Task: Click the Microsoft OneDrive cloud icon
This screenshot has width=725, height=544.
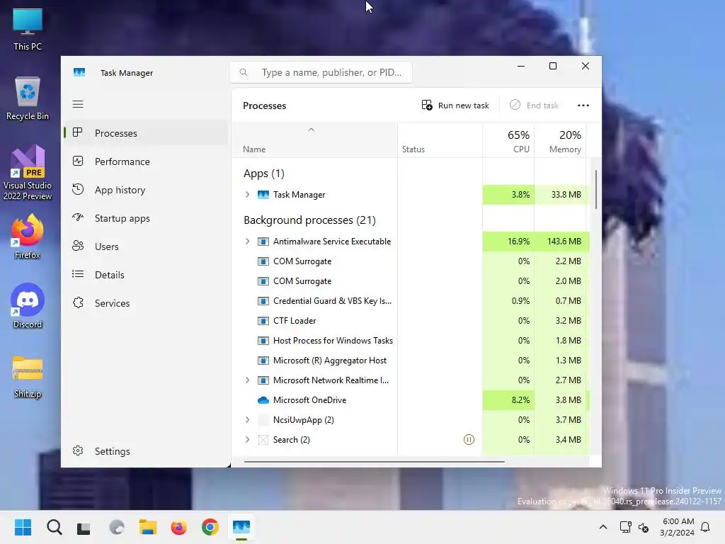Action: tap(263, 400)
